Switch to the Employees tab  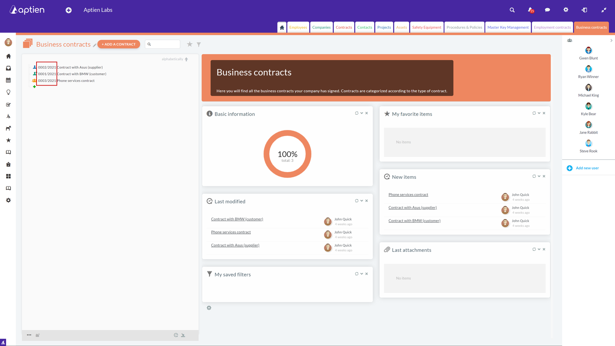click(298, 27)
